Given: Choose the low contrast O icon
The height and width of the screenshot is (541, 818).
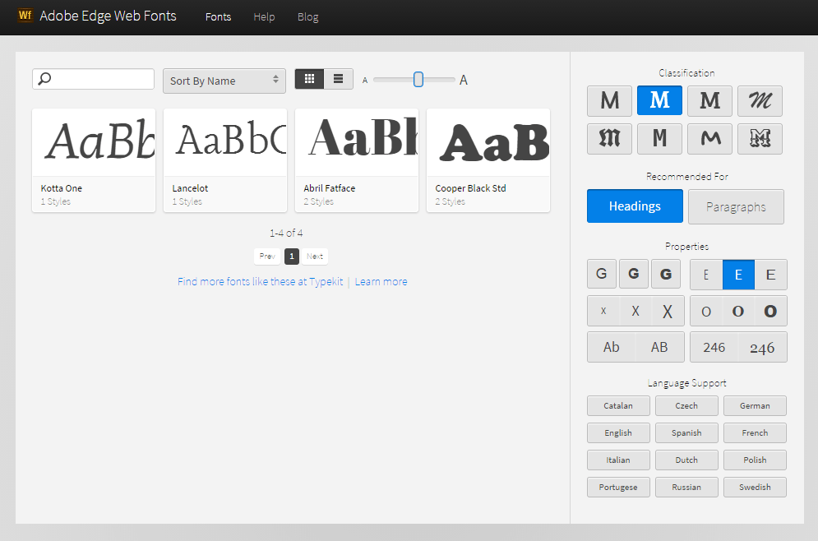Looking at the screenshot, I should [x=706, y=311].
